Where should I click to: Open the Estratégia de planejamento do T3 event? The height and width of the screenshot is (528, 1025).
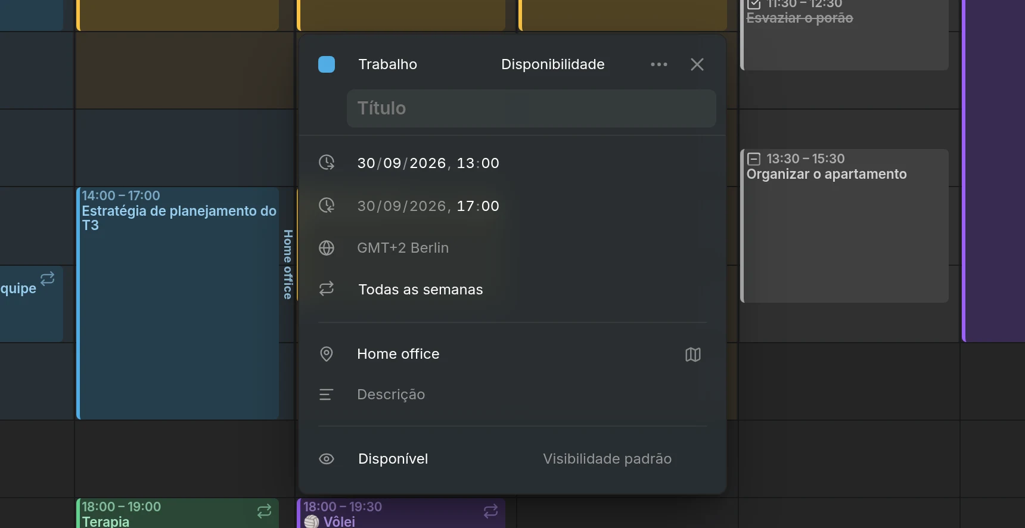click(x=178, y=303)
